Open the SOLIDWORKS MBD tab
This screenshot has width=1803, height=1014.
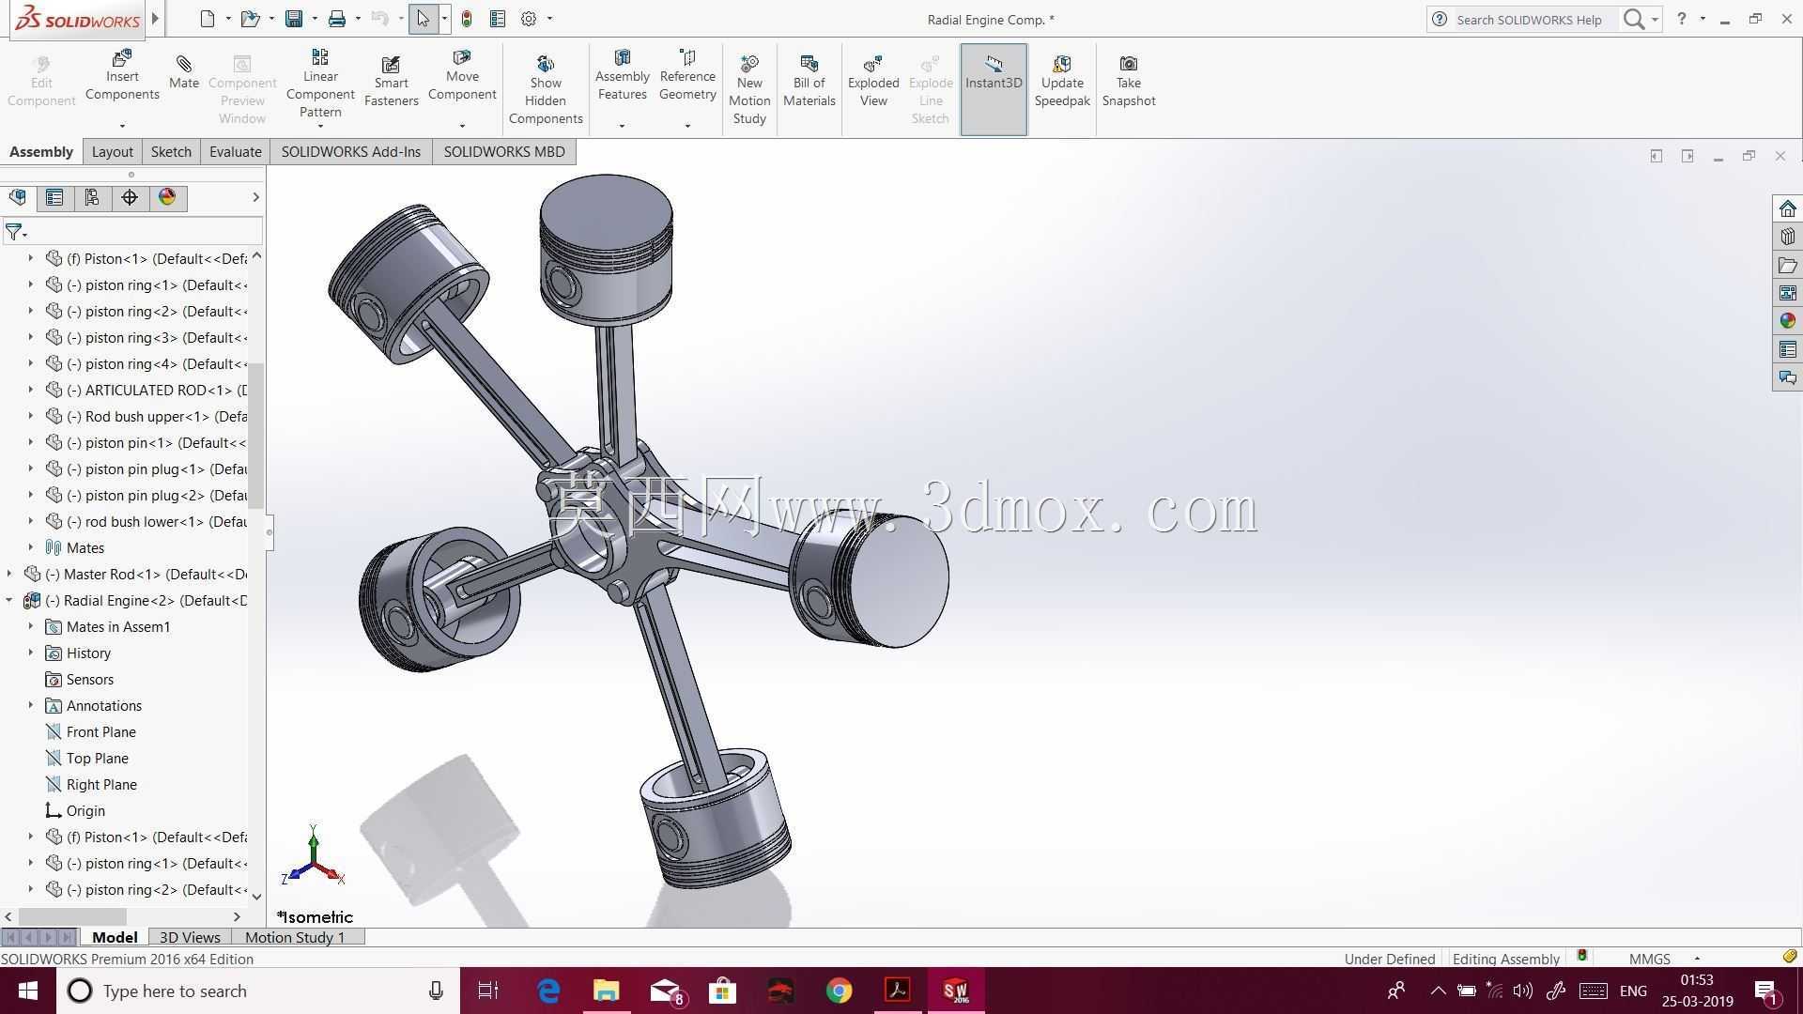tap(504, 152)
